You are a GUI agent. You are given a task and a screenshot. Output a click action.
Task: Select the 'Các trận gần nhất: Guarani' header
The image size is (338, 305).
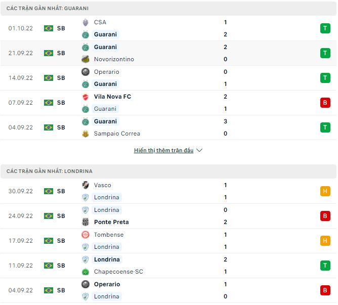(x=50, y=9)
